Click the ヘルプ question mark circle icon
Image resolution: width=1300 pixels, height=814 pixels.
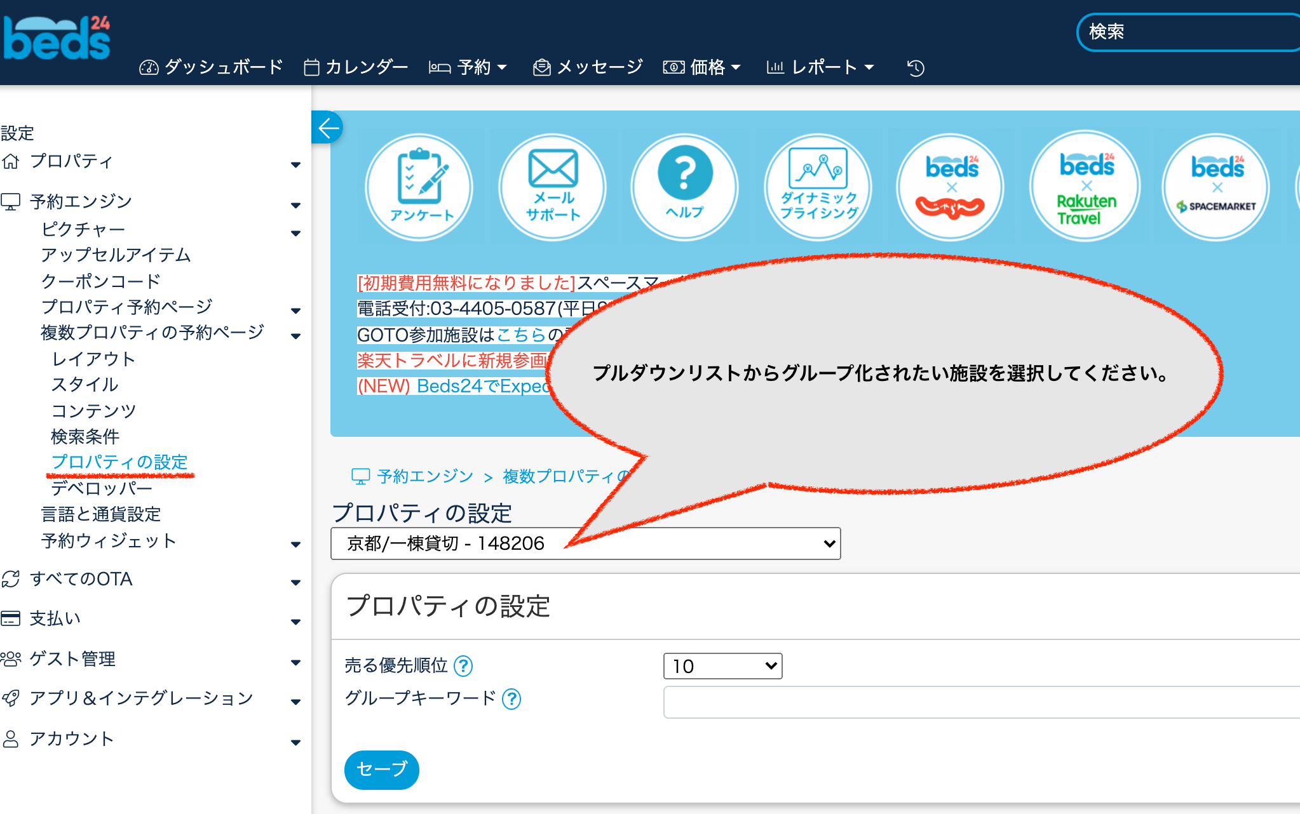pyautogui.click(x=684, y=187)
